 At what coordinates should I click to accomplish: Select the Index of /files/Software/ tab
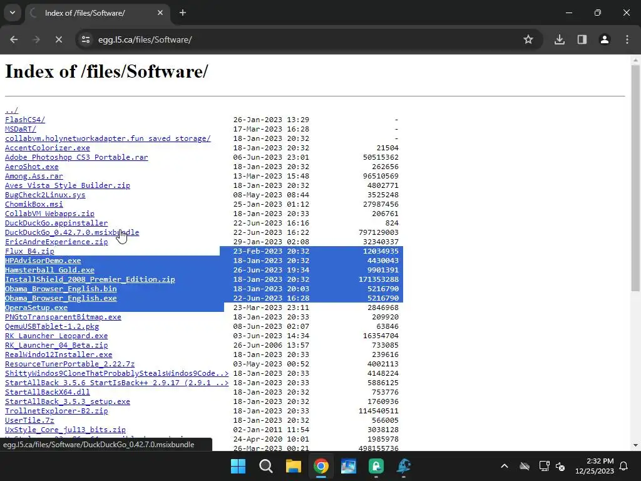97,13
